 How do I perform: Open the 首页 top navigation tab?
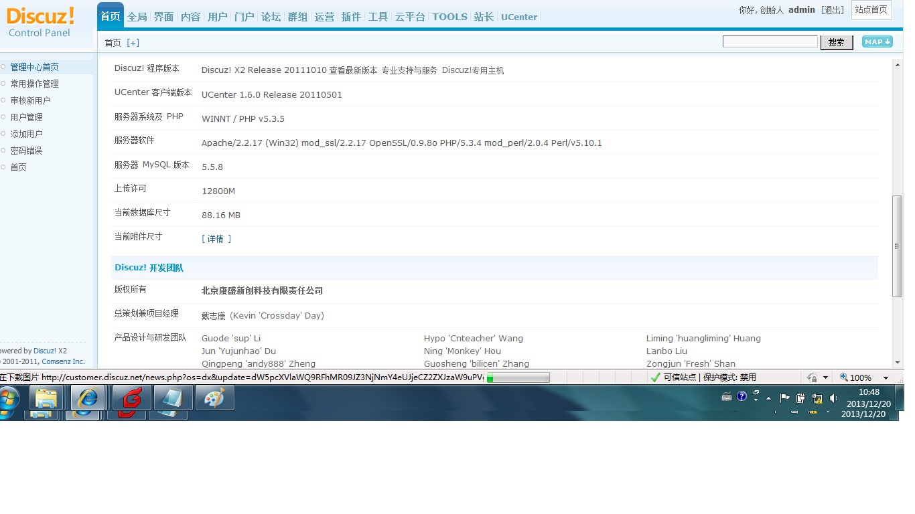pos(111,17)
